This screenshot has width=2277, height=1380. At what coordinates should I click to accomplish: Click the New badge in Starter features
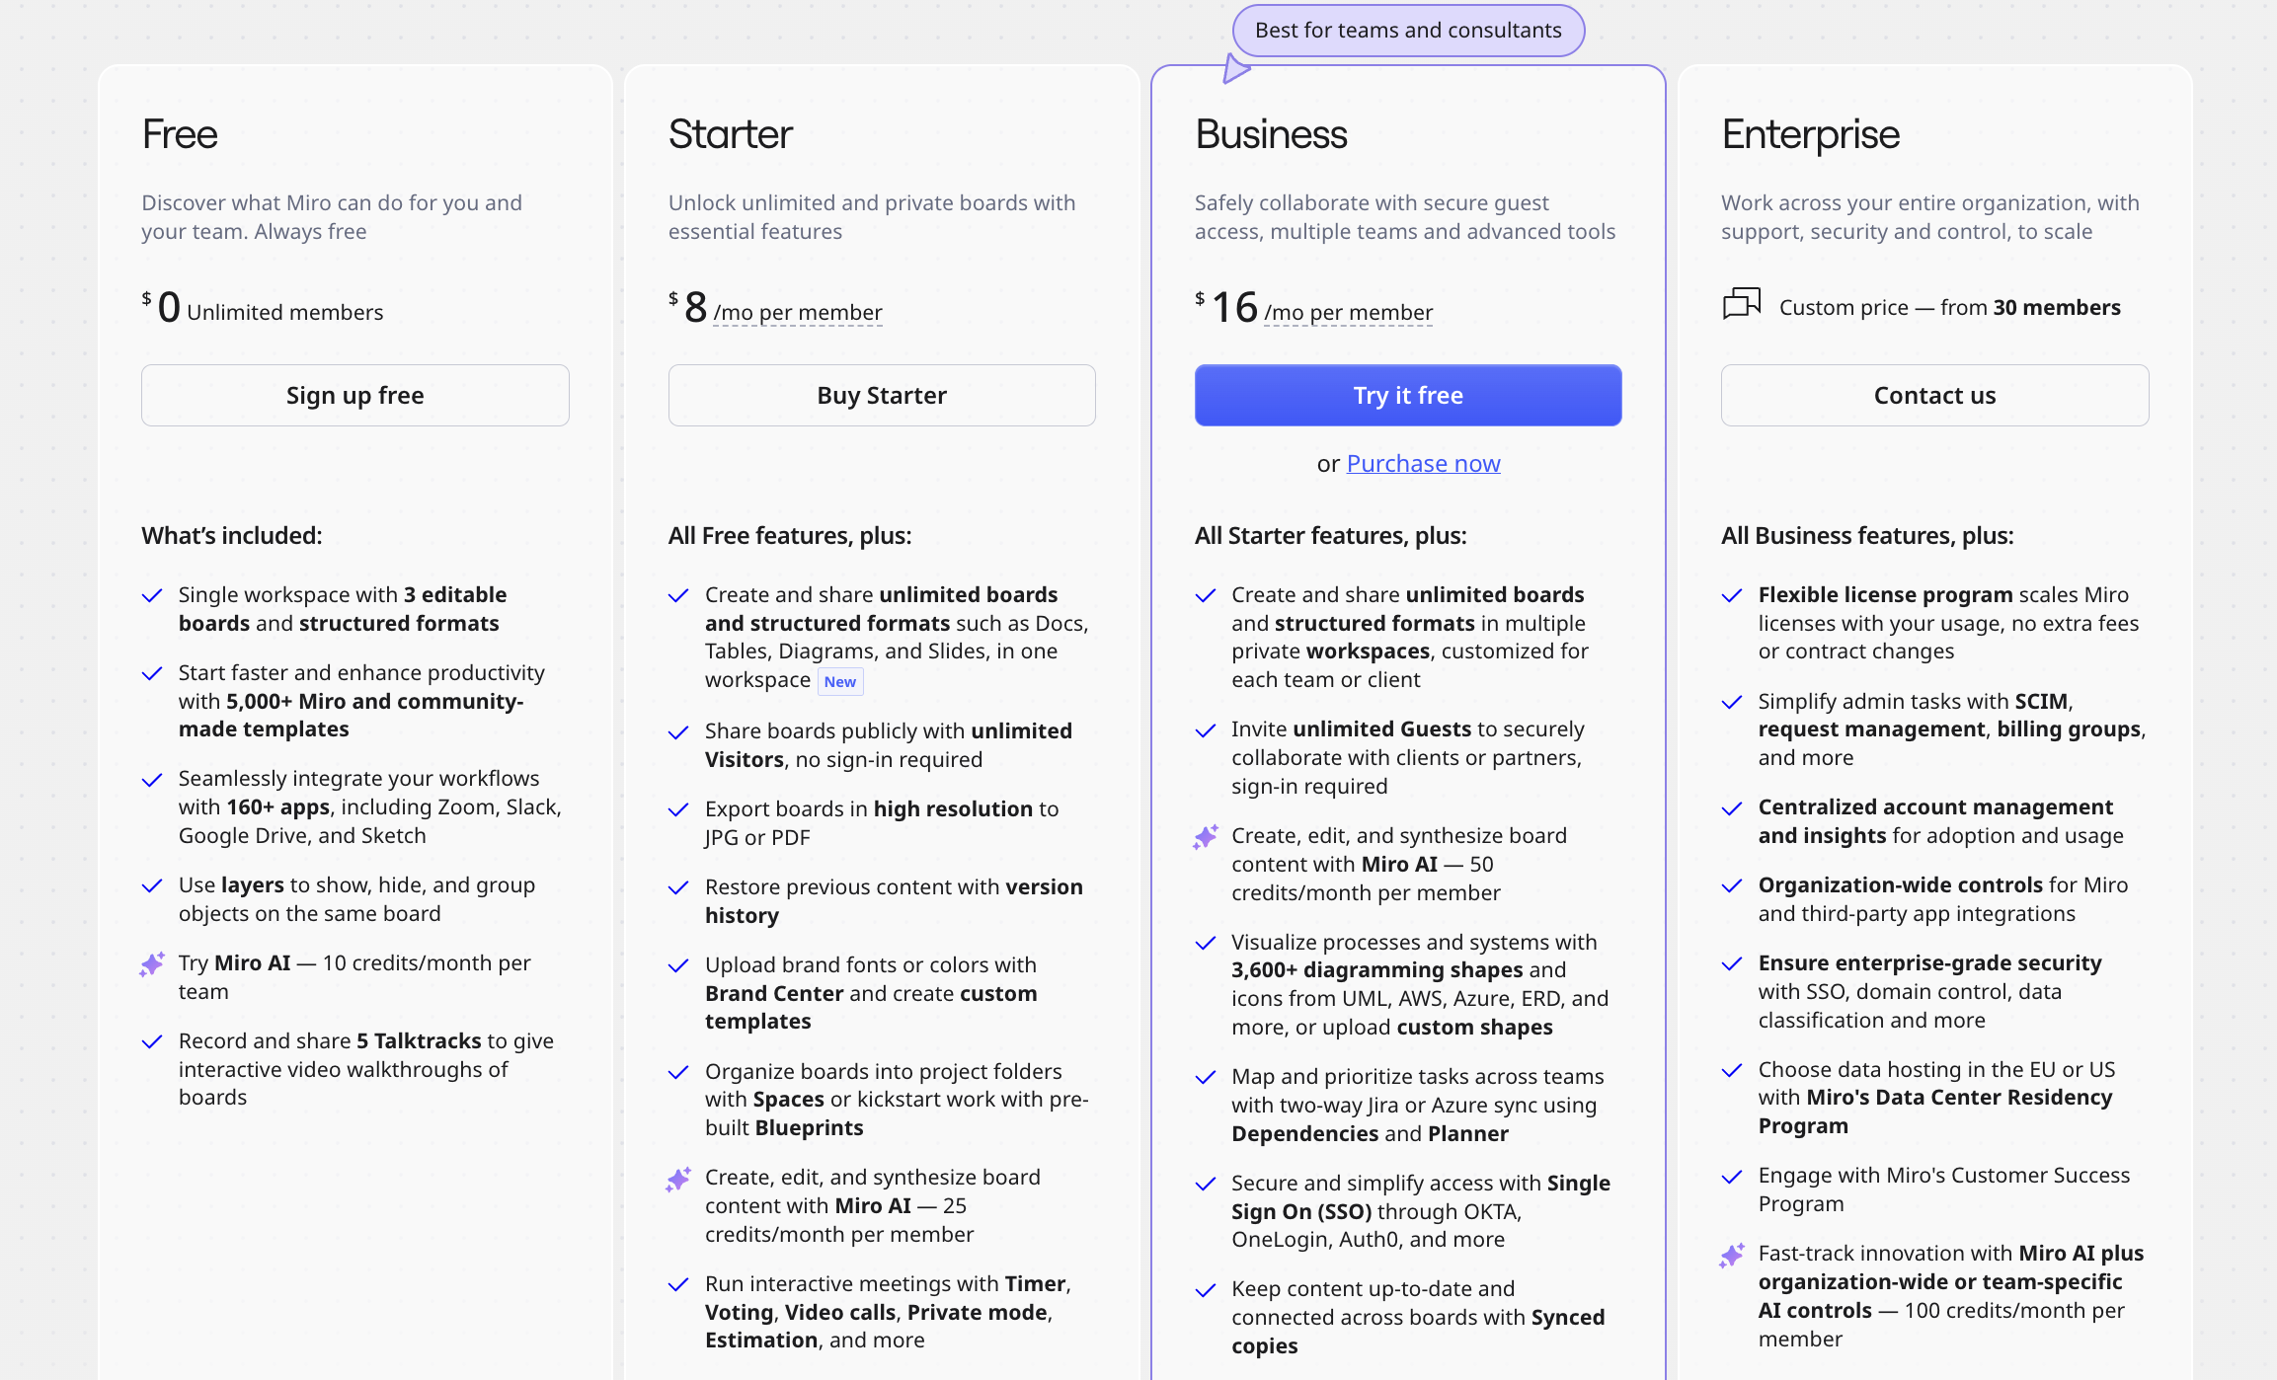[x=840, y=681]
